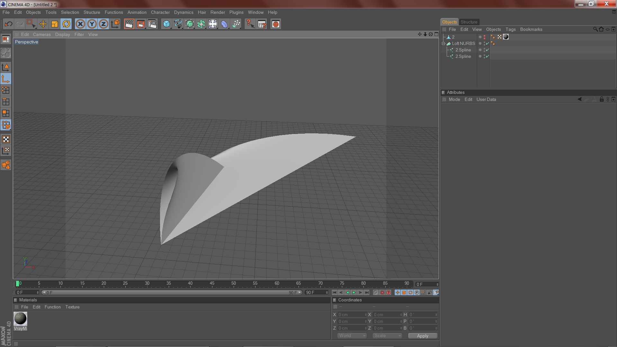
Task: Click the Undo arrow icon
Action: 9,24
